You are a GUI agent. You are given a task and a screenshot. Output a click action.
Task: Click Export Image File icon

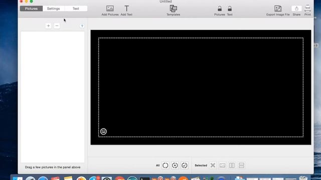pyautogui.click(x=278, y=8)
